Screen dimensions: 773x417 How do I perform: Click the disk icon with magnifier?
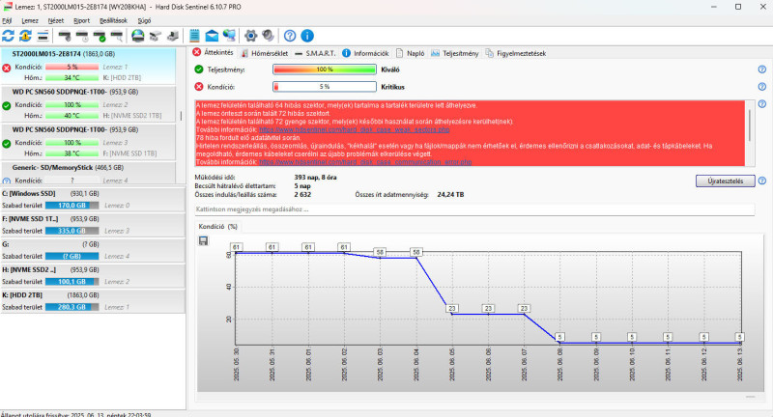116,36
